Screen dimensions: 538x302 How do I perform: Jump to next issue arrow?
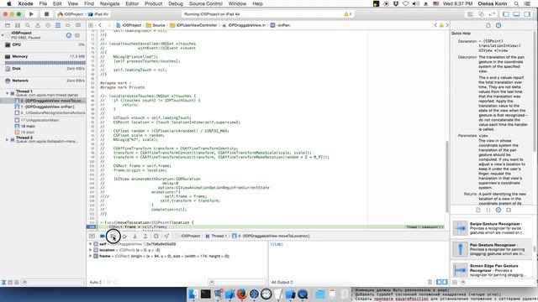(446, 25)
